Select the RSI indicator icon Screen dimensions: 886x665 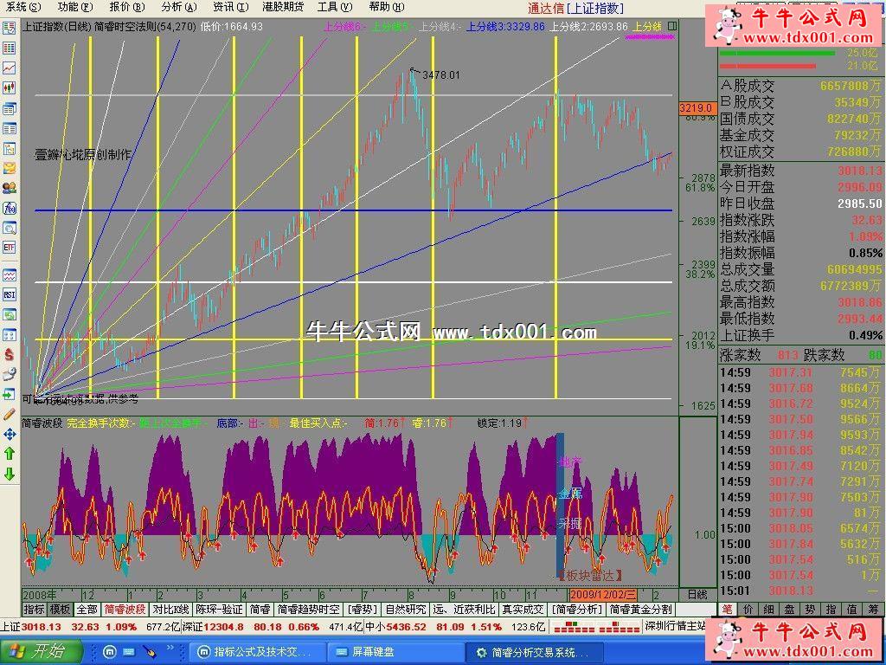pyautogui.click(x=9, y=294)
